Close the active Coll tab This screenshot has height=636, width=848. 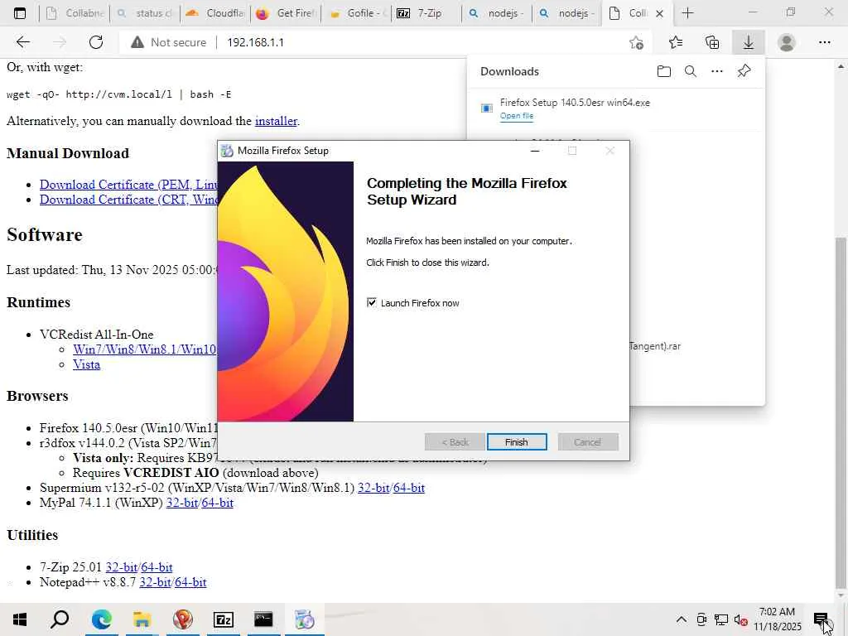pos(659,13)
